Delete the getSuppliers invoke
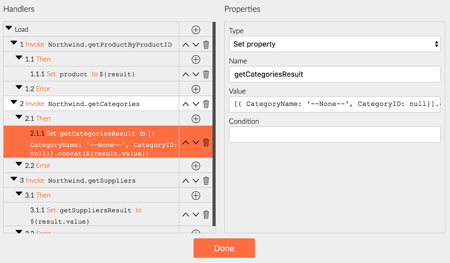 (x=206, y=181)
